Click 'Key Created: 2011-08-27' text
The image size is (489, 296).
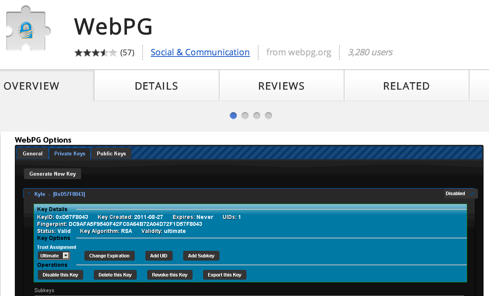coord(130,217)
